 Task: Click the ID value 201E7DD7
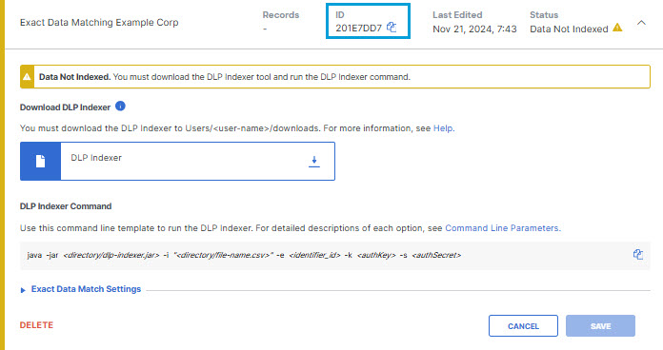click(358, 29)
